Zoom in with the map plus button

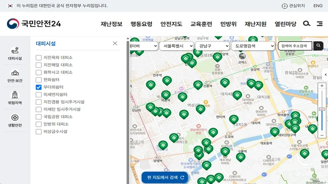(x=322, y=86)
